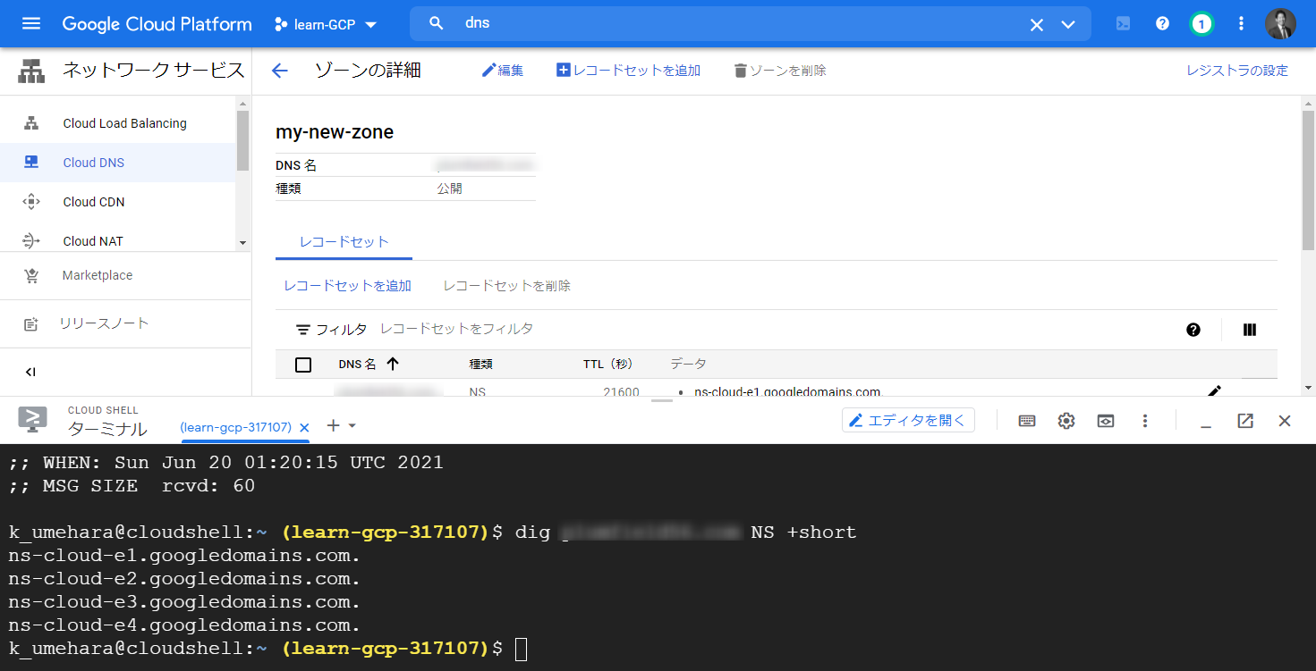Click レコードセットを追加 in the top toolbar

(628, 71)
